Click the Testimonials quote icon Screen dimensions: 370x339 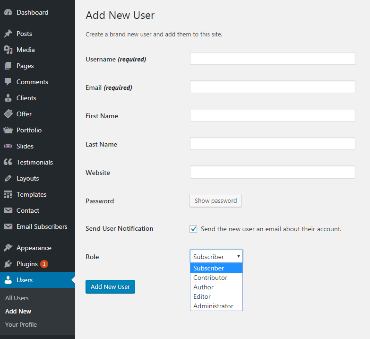point(8,162)
